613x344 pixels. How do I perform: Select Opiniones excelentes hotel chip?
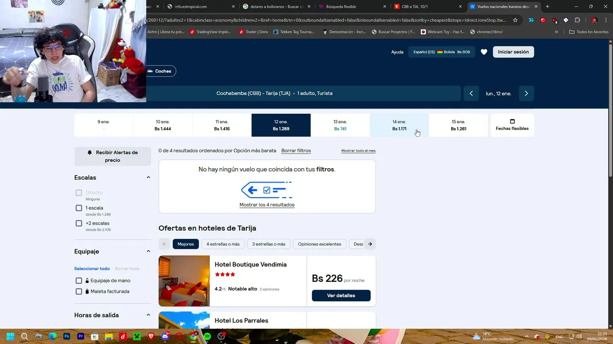pos(319,244)
